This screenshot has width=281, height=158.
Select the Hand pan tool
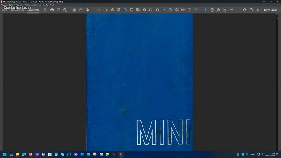click(212, 10)
